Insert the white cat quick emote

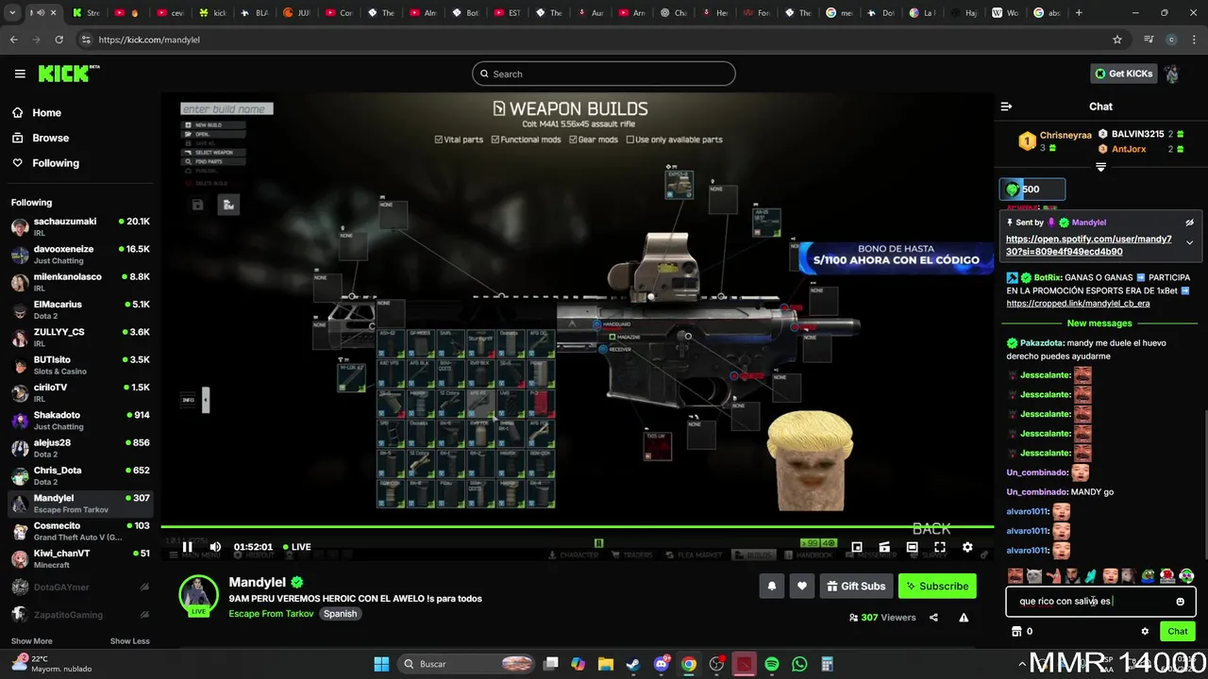1033,575
